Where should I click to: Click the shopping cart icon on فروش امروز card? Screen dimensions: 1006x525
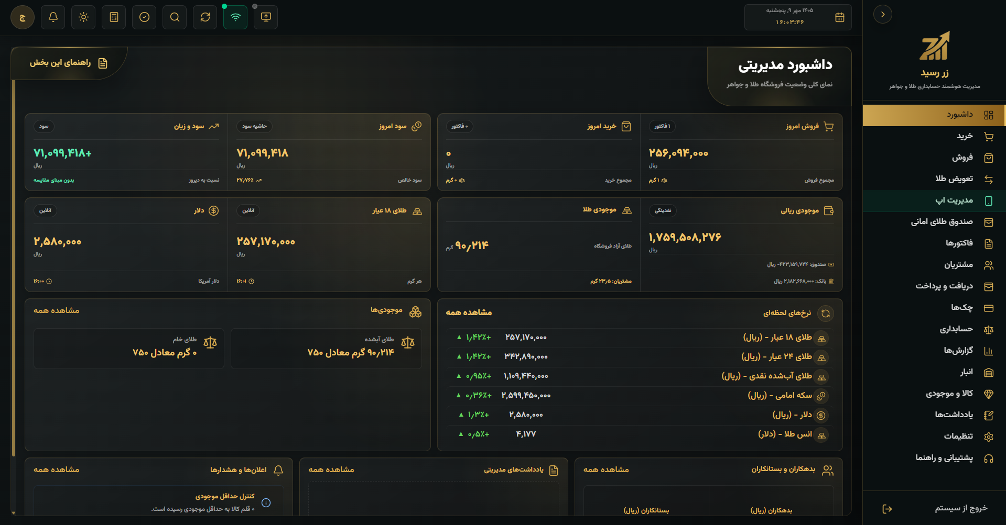point(829,127)
